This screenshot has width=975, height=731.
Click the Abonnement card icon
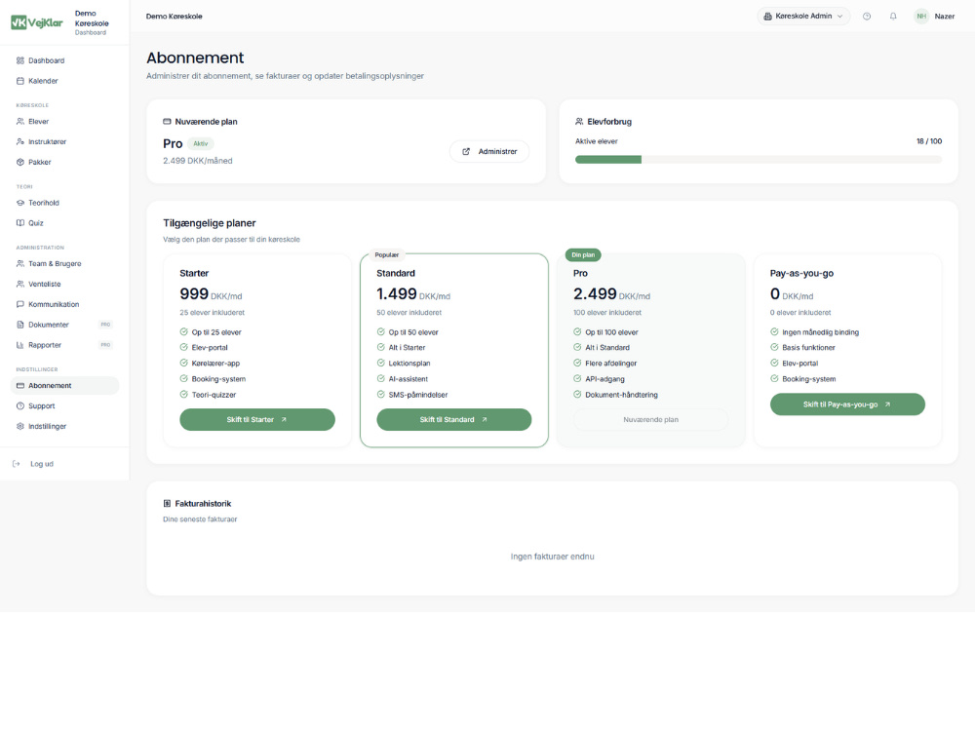19,385
